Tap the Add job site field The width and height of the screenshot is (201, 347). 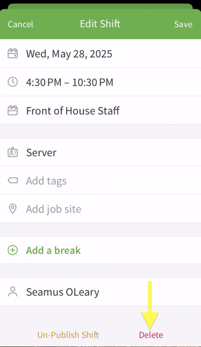point(101,209)
